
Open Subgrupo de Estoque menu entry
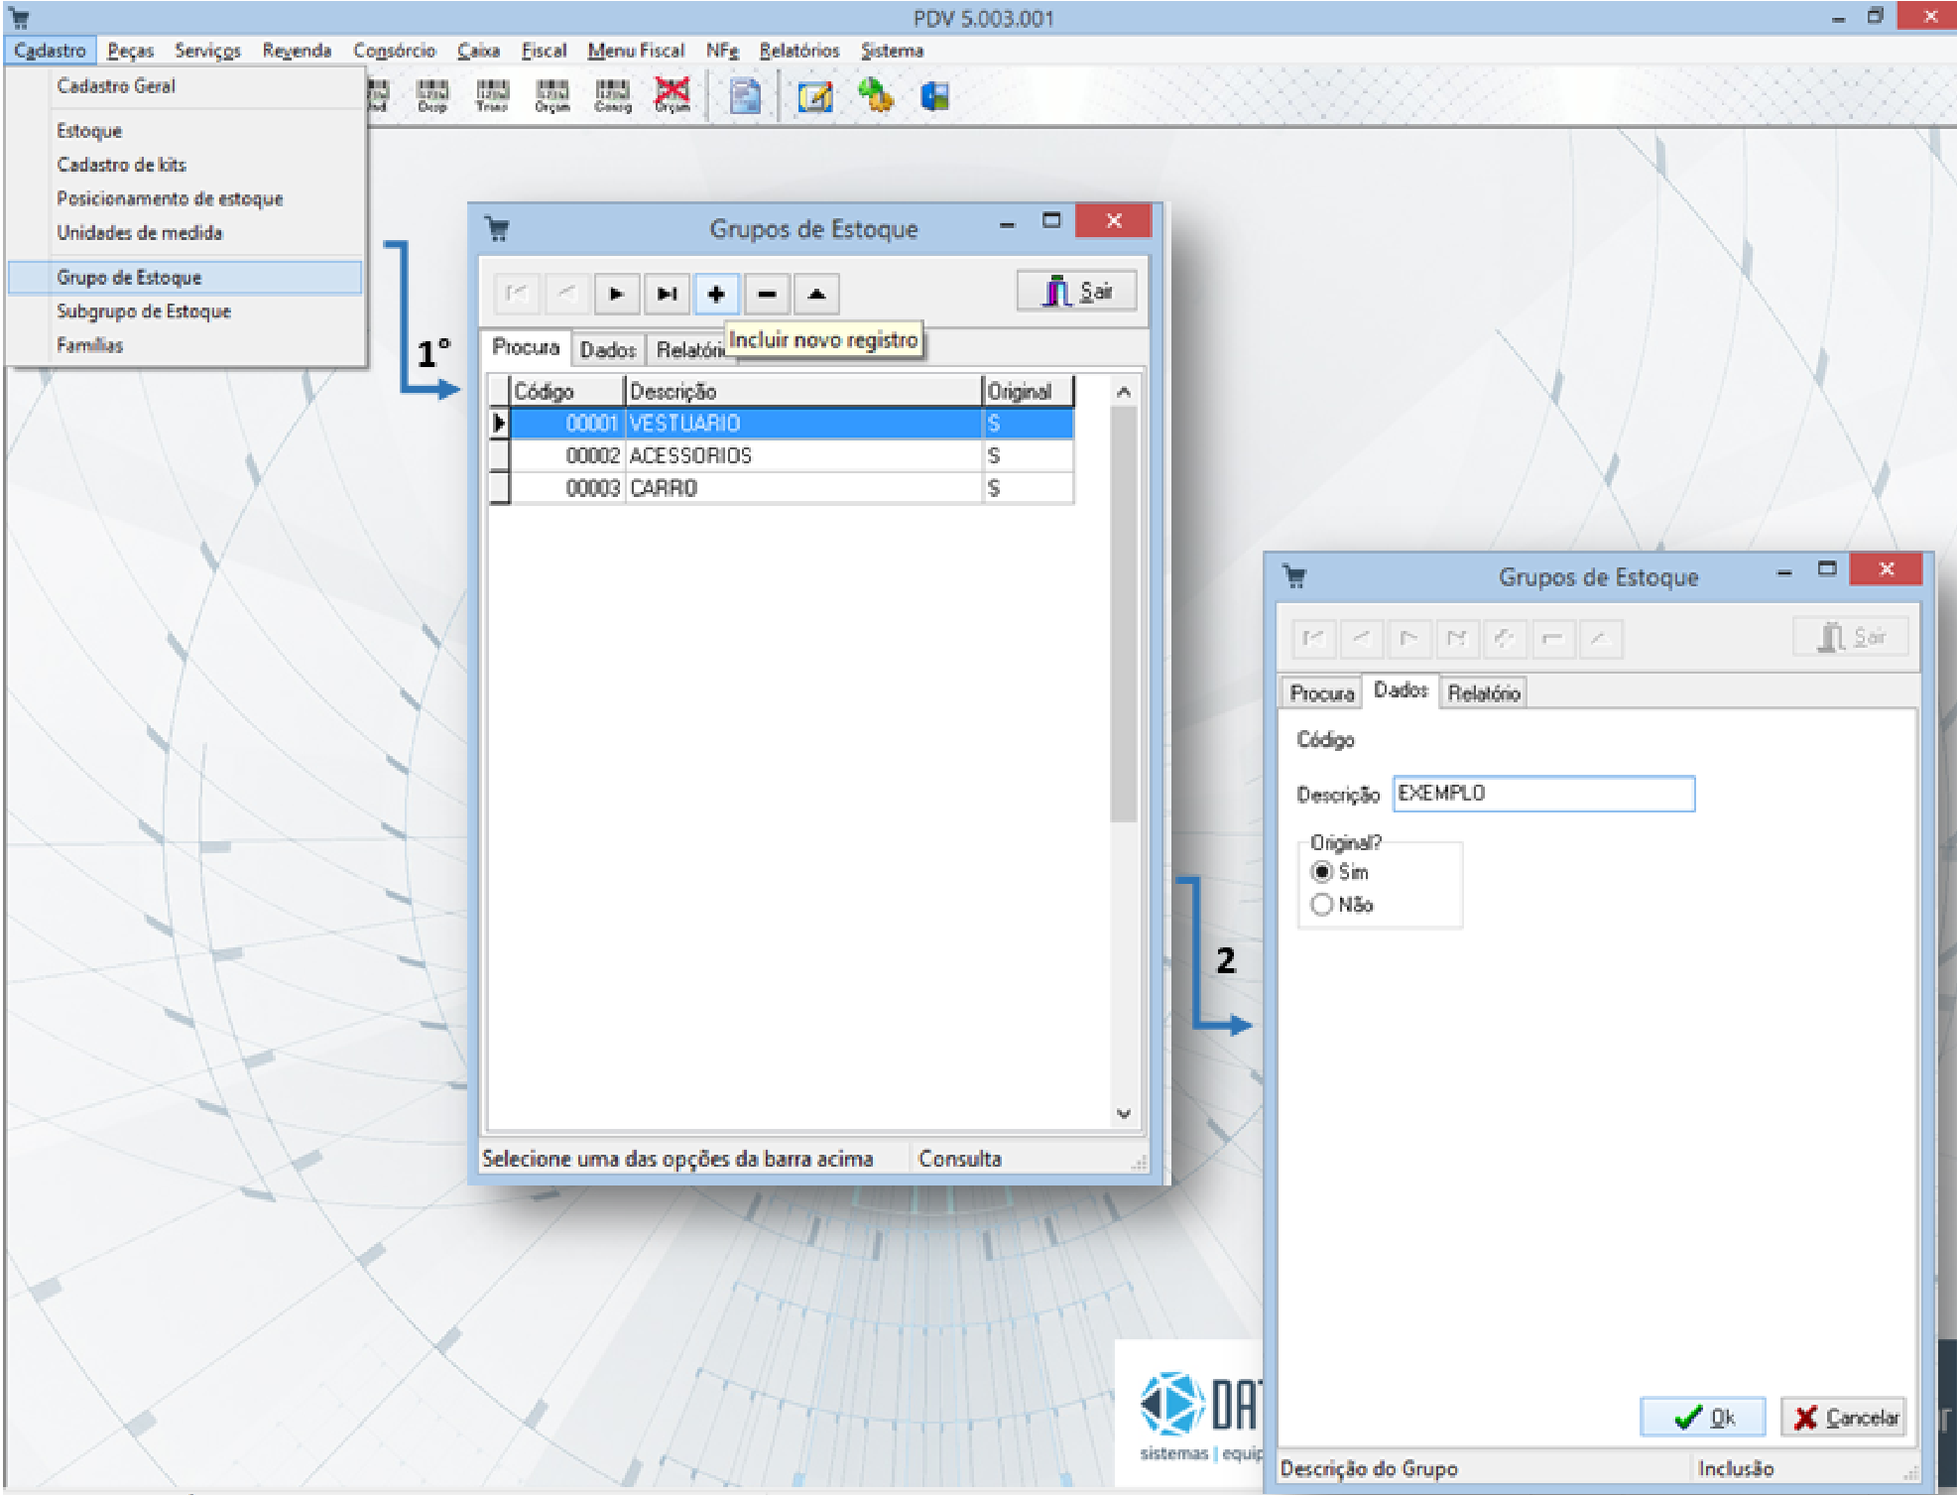tap(144, 311)
